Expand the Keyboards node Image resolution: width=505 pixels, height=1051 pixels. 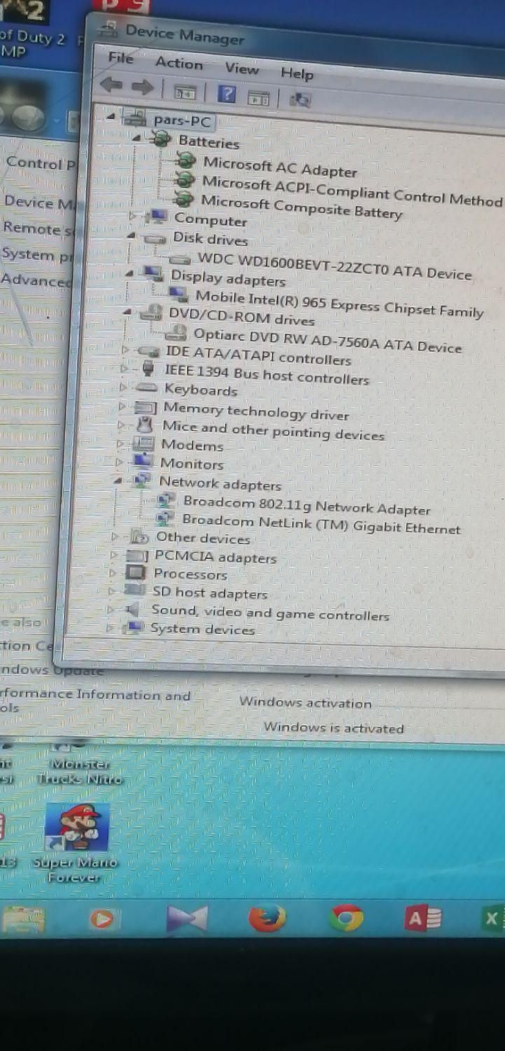click(123, 387)
